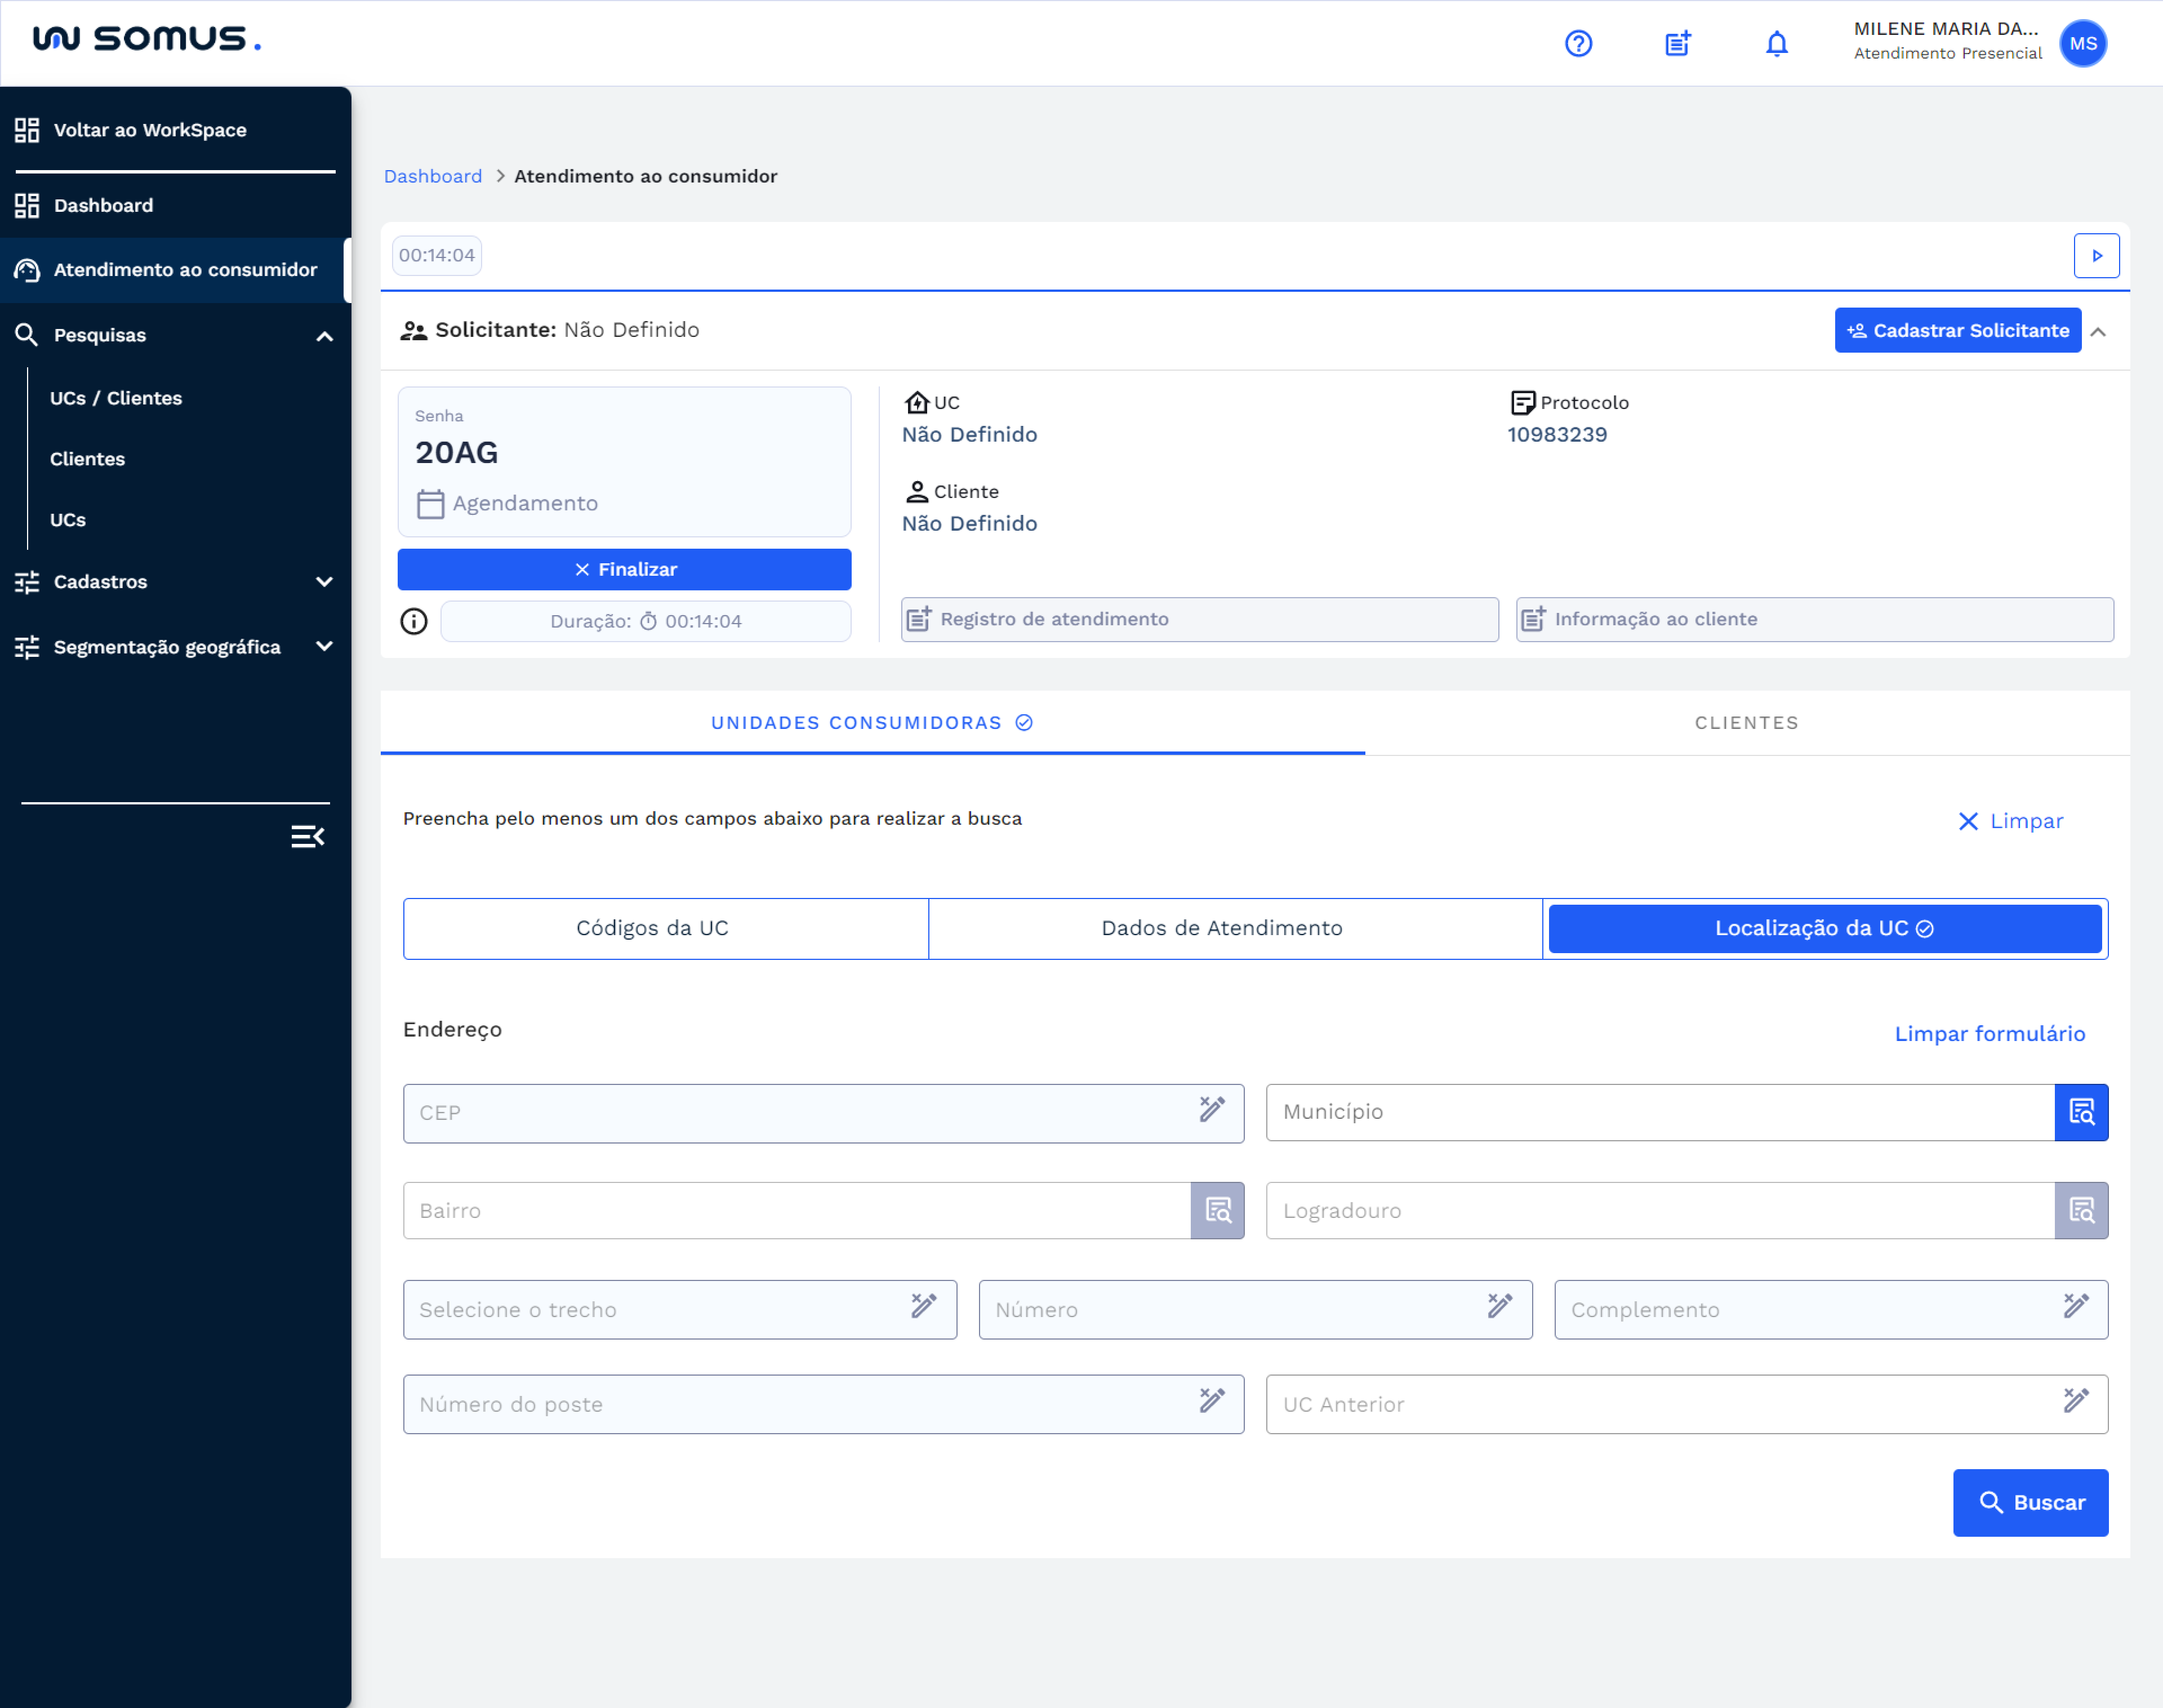This screenshot has width=2163, height=1708.
Task: Switch to the Clientes tab
Action: [x=1746, y=723]
